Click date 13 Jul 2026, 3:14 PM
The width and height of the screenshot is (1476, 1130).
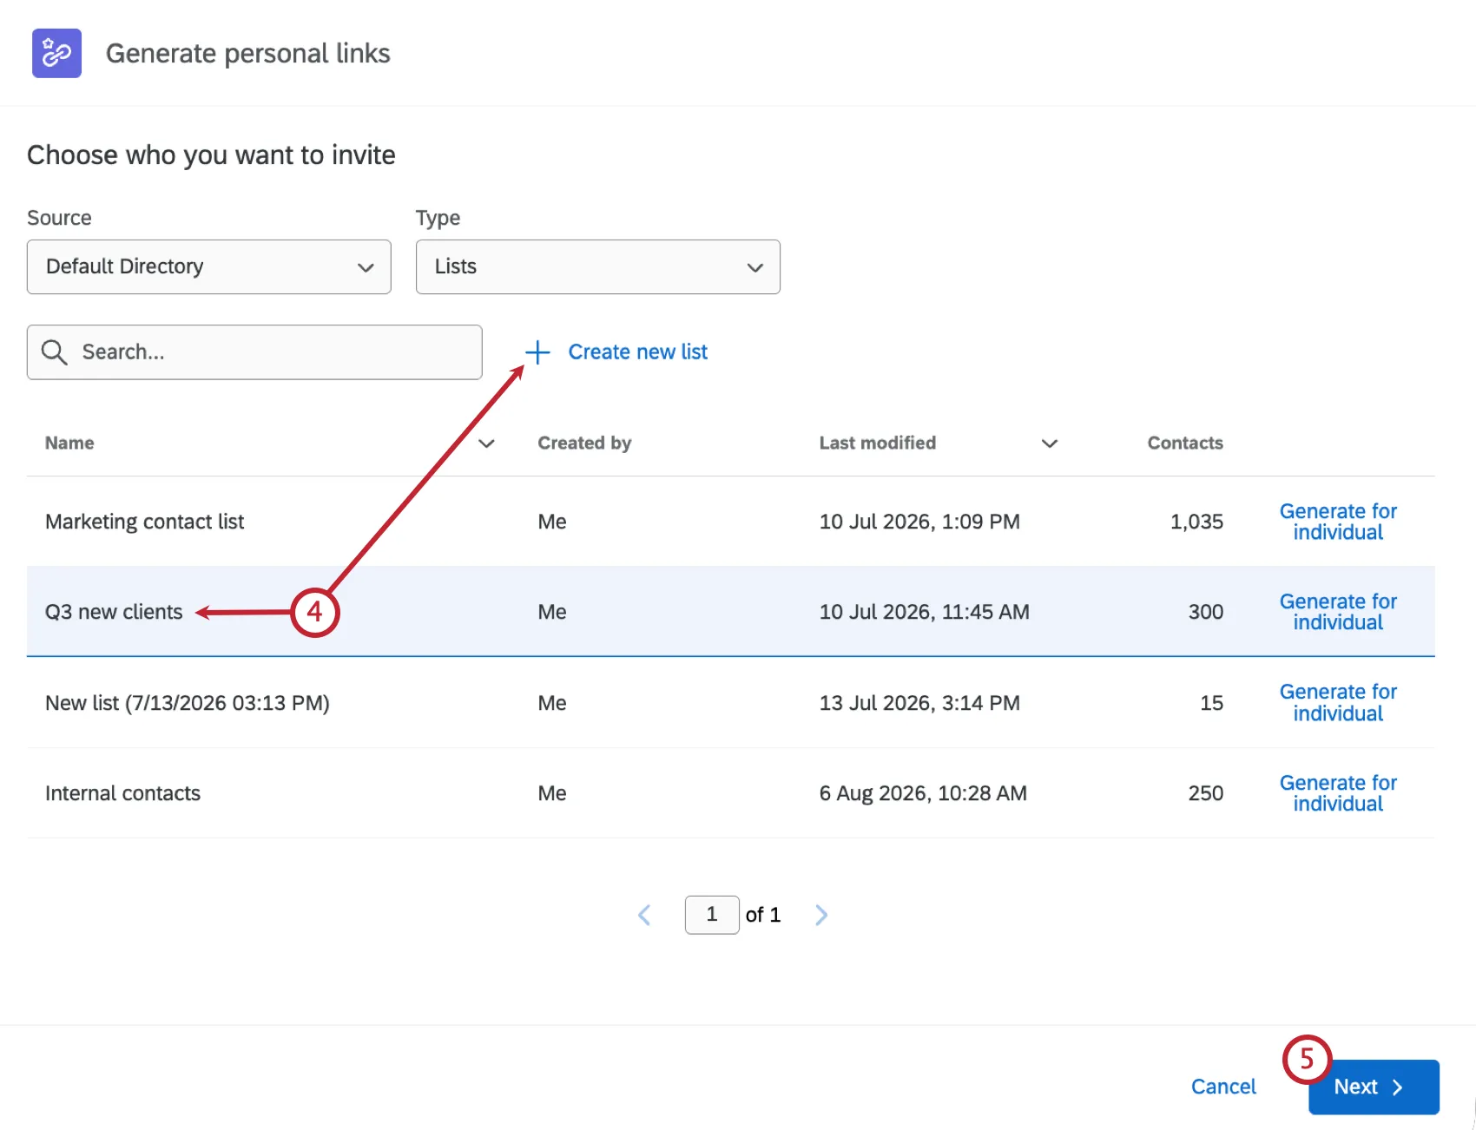pyautogui.click(x=919, y=703)
